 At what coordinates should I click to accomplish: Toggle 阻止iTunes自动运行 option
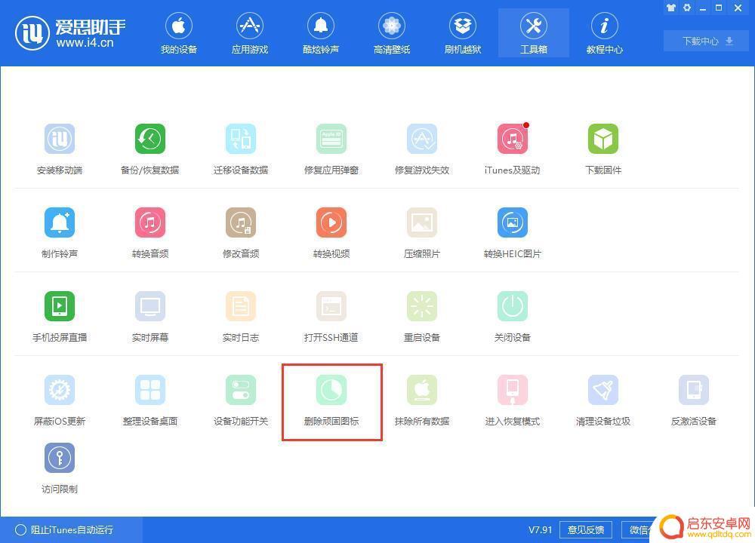pos(64,530)
